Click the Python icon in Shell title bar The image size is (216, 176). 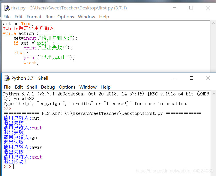[7, 78]
